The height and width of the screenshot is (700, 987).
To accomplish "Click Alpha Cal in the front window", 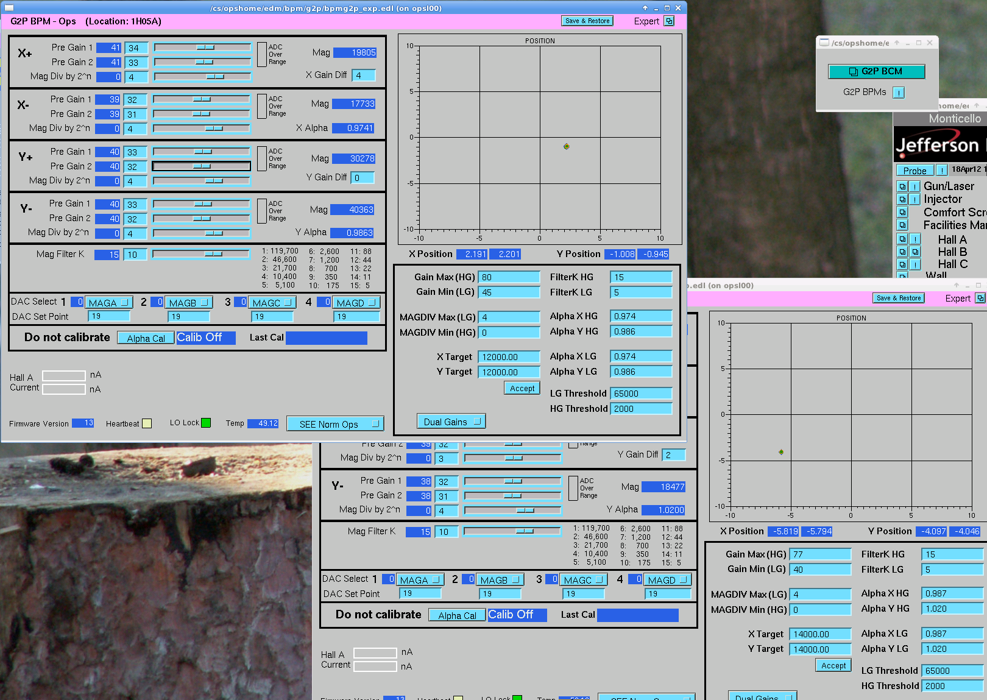I will pos(146,338).
